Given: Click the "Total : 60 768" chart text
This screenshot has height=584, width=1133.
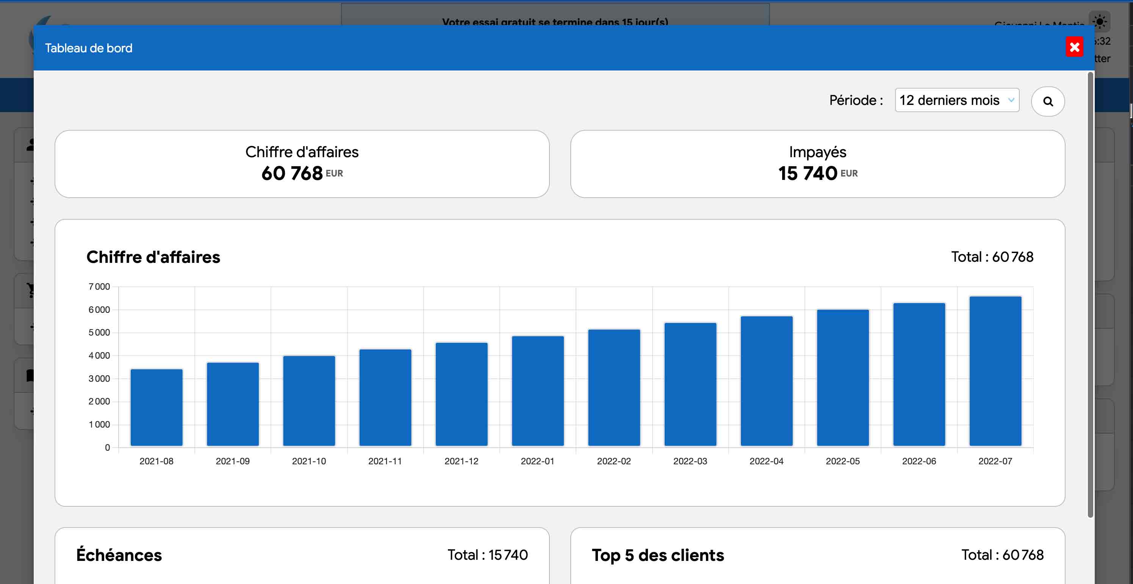Looking at the screenshot, I should tap(992, 257).
